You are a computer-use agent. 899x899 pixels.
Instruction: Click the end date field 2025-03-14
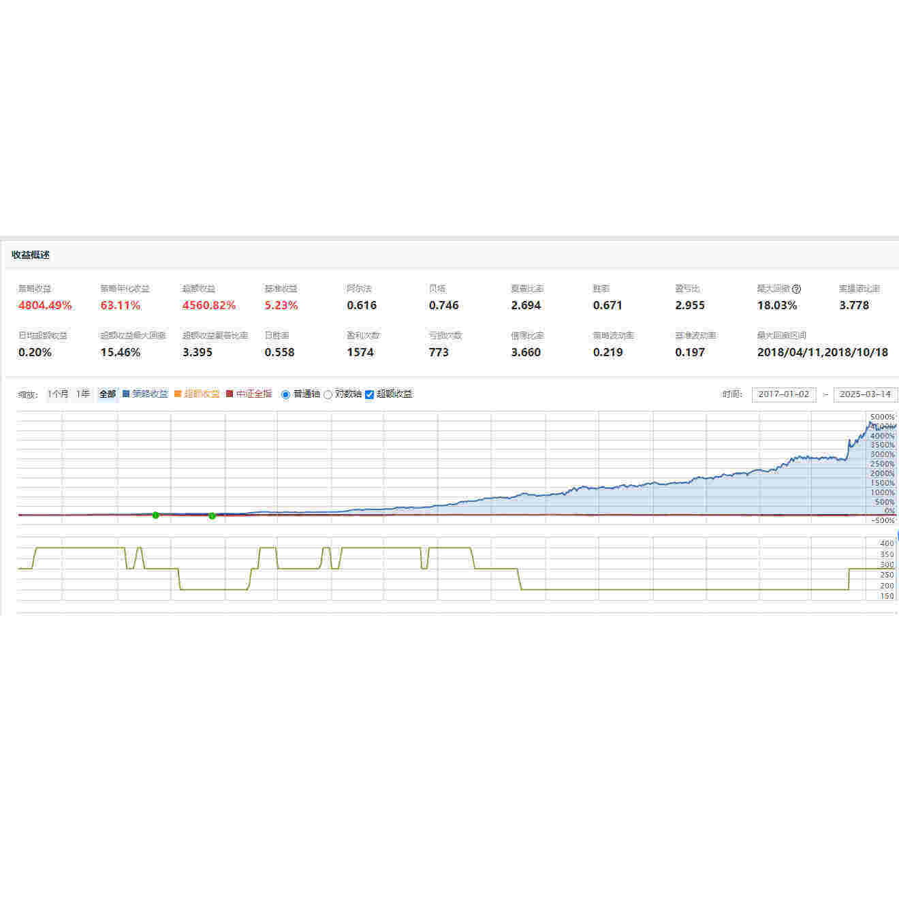(x=866, y=394)
